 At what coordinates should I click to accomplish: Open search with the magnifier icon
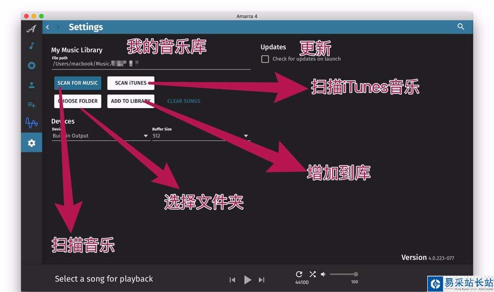[x=460, y=27]
